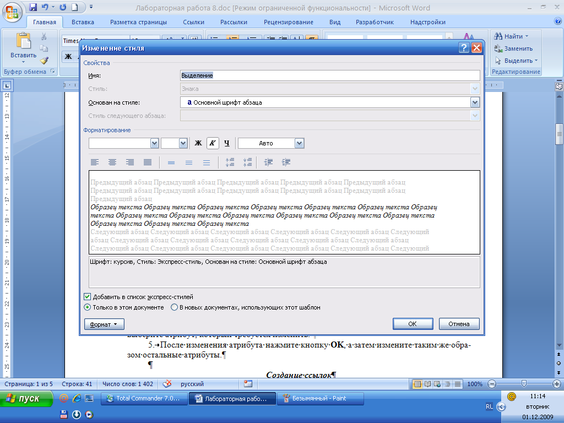The height and width of the screenshot is (423, 564).
Task: Switch to Web Layout view icon
Action: [437, 384]
